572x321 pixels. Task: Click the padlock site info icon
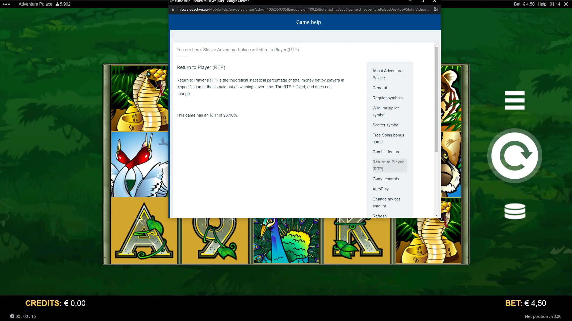coord(173,9)
